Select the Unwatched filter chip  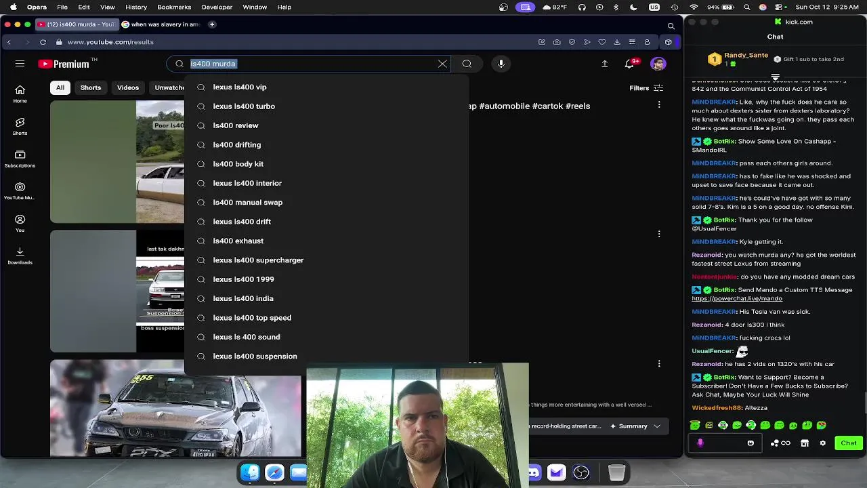(168, 87)
